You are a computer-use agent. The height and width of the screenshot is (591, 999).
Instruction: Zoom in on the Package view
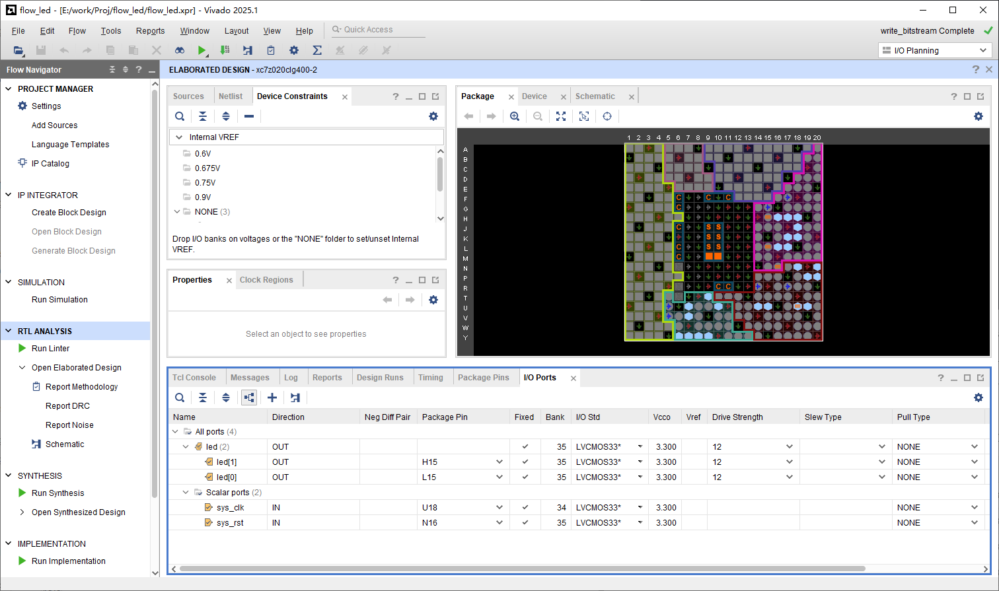coord(515,116)
